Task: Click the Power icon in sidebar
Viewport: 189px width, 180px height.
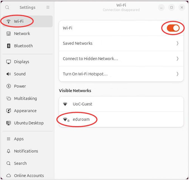Action: click(x=9, y=86)
